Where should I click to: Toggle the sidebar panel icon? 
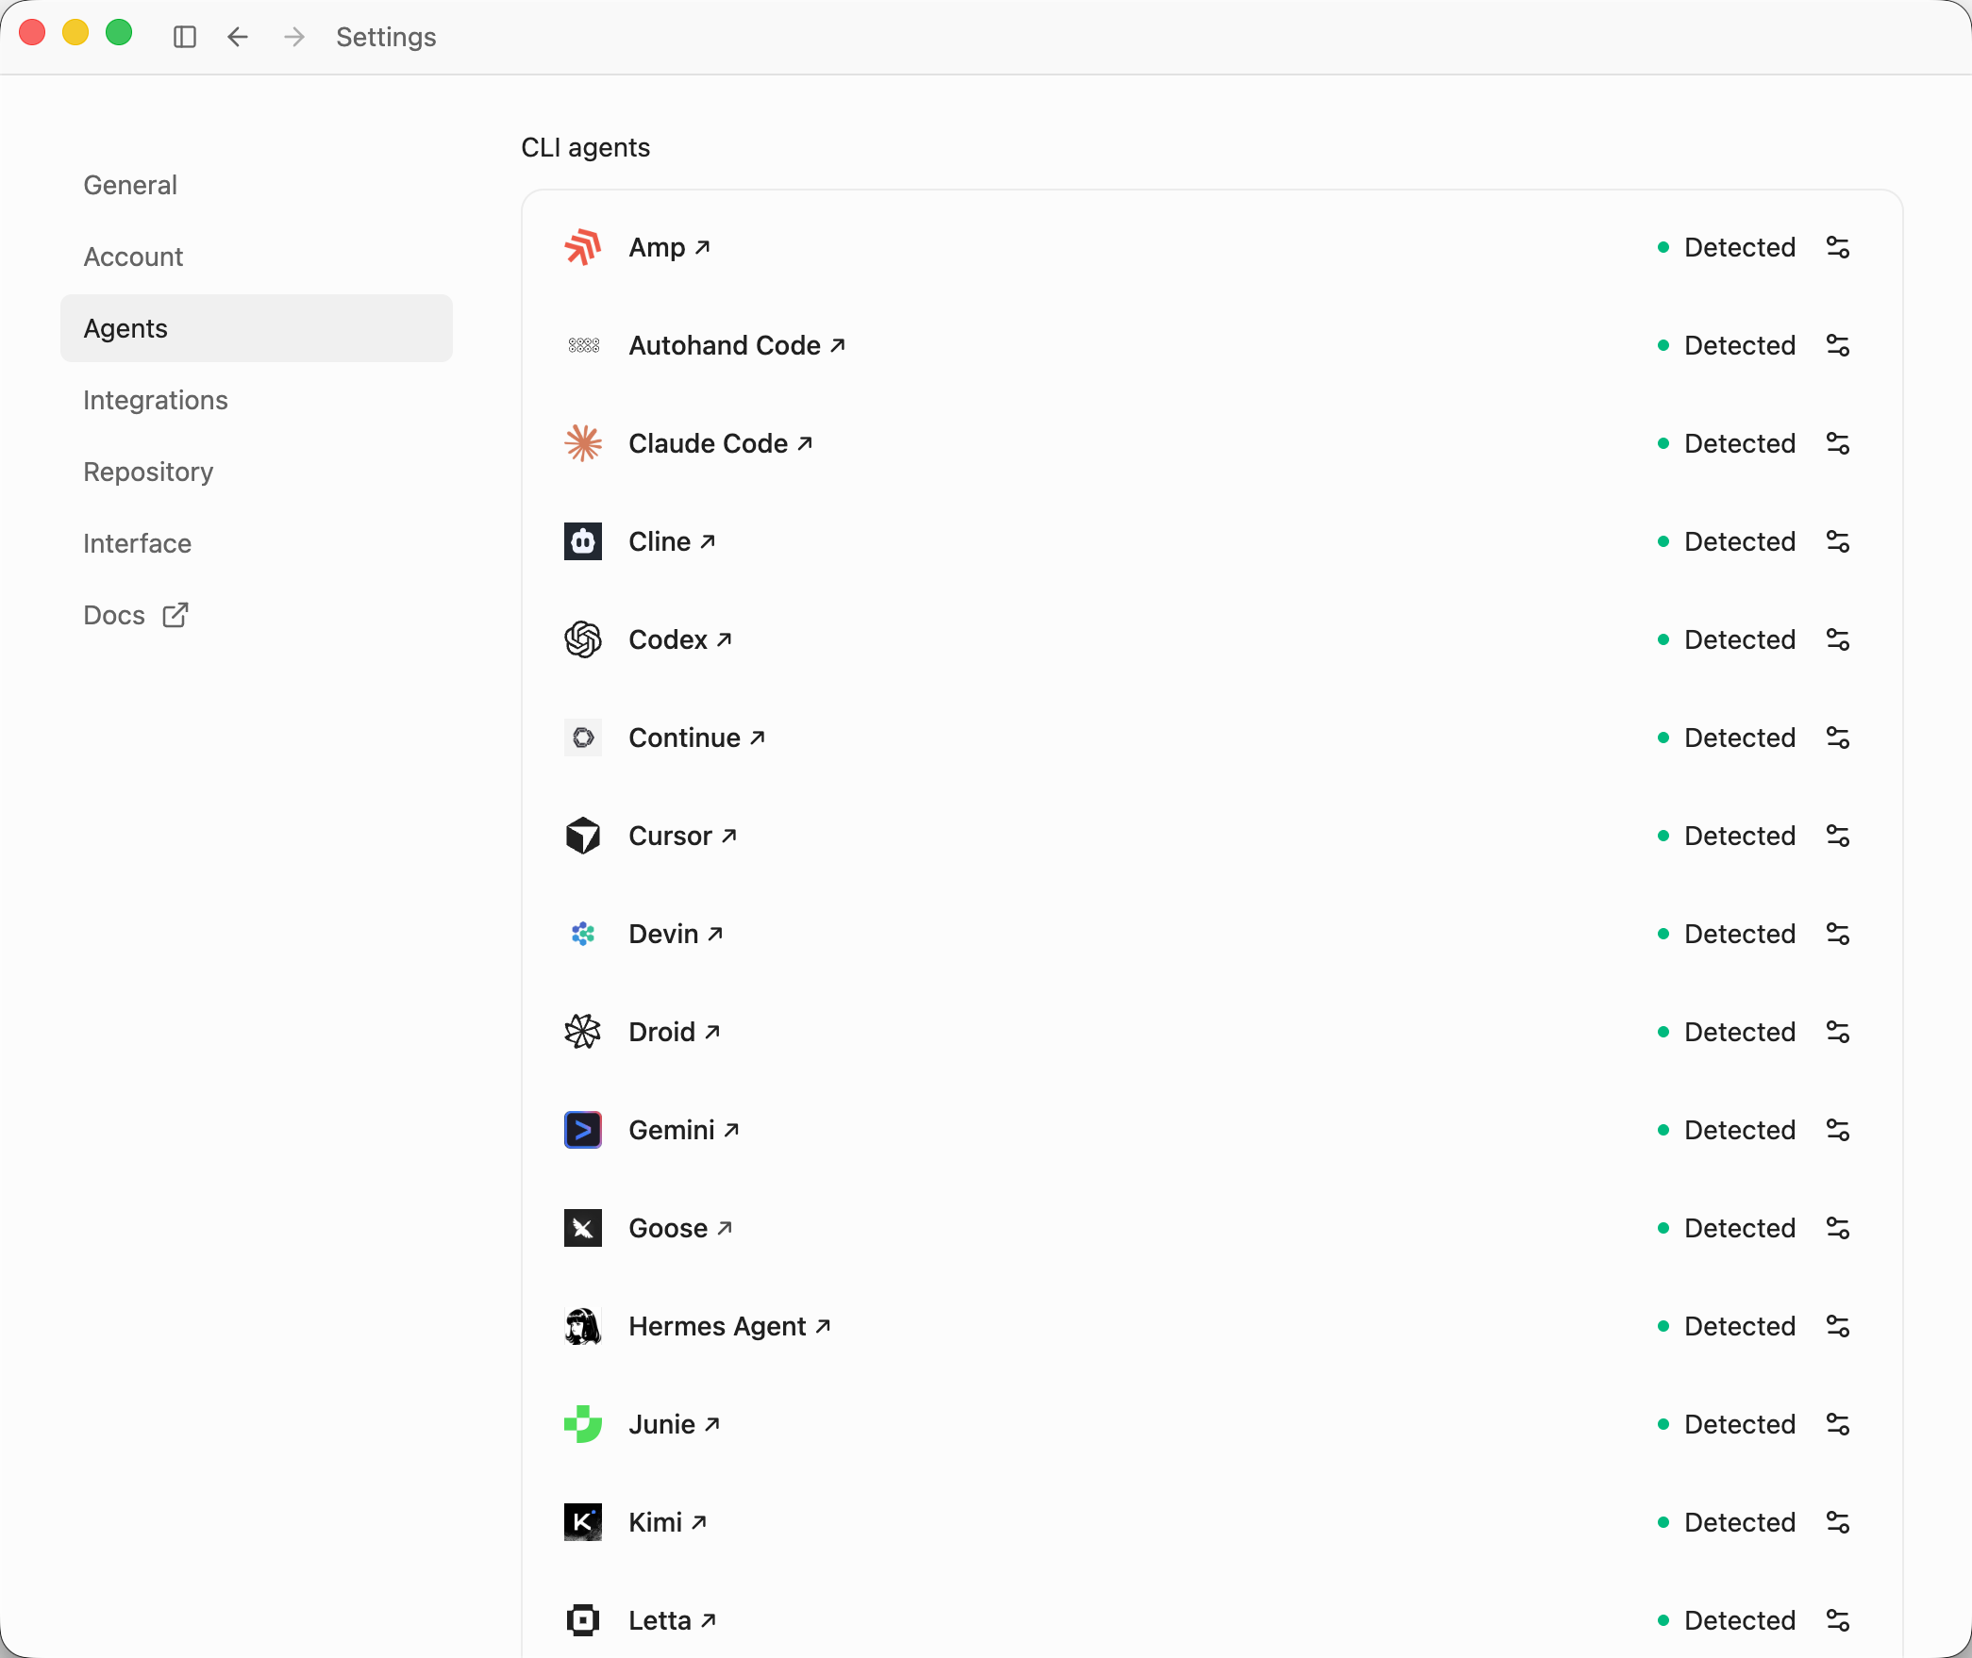(x=185, y=37)
